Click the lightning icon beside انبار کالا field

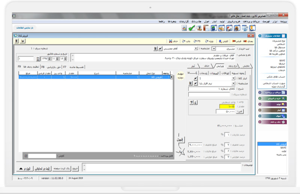pos(195,78)
